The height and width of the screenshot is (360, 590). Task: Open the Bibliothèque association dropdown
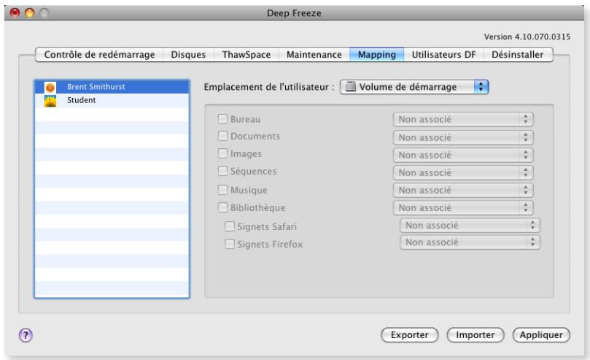click(463, 207)
